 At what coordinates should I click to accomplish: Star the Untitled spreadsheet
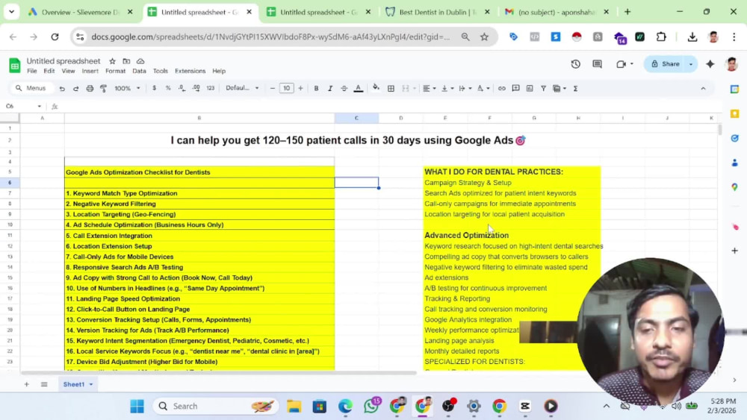(x=113, y=61)
